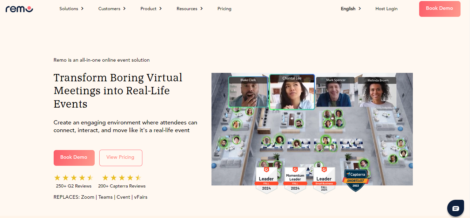Click the Capterra Shortlist 2022 badge
This screenshot has height=218, width=470.
coord(356,180)
